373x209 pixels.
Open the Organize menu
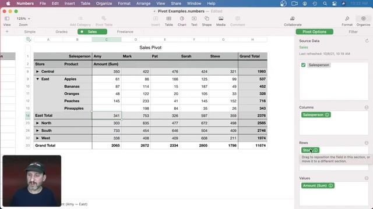tap(104, 3)
